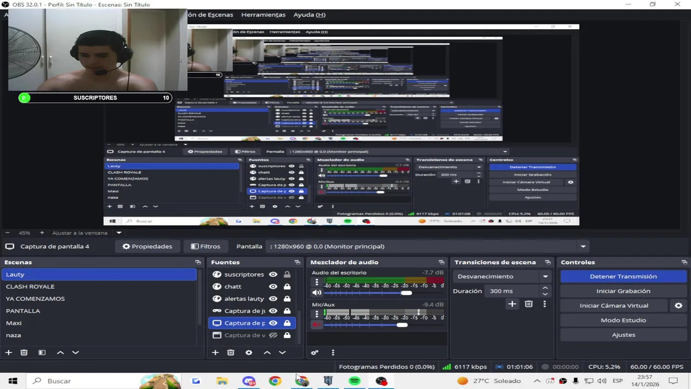Pop out the Escenas dock panel
This screenshot has height=389, width=691.
198,262
